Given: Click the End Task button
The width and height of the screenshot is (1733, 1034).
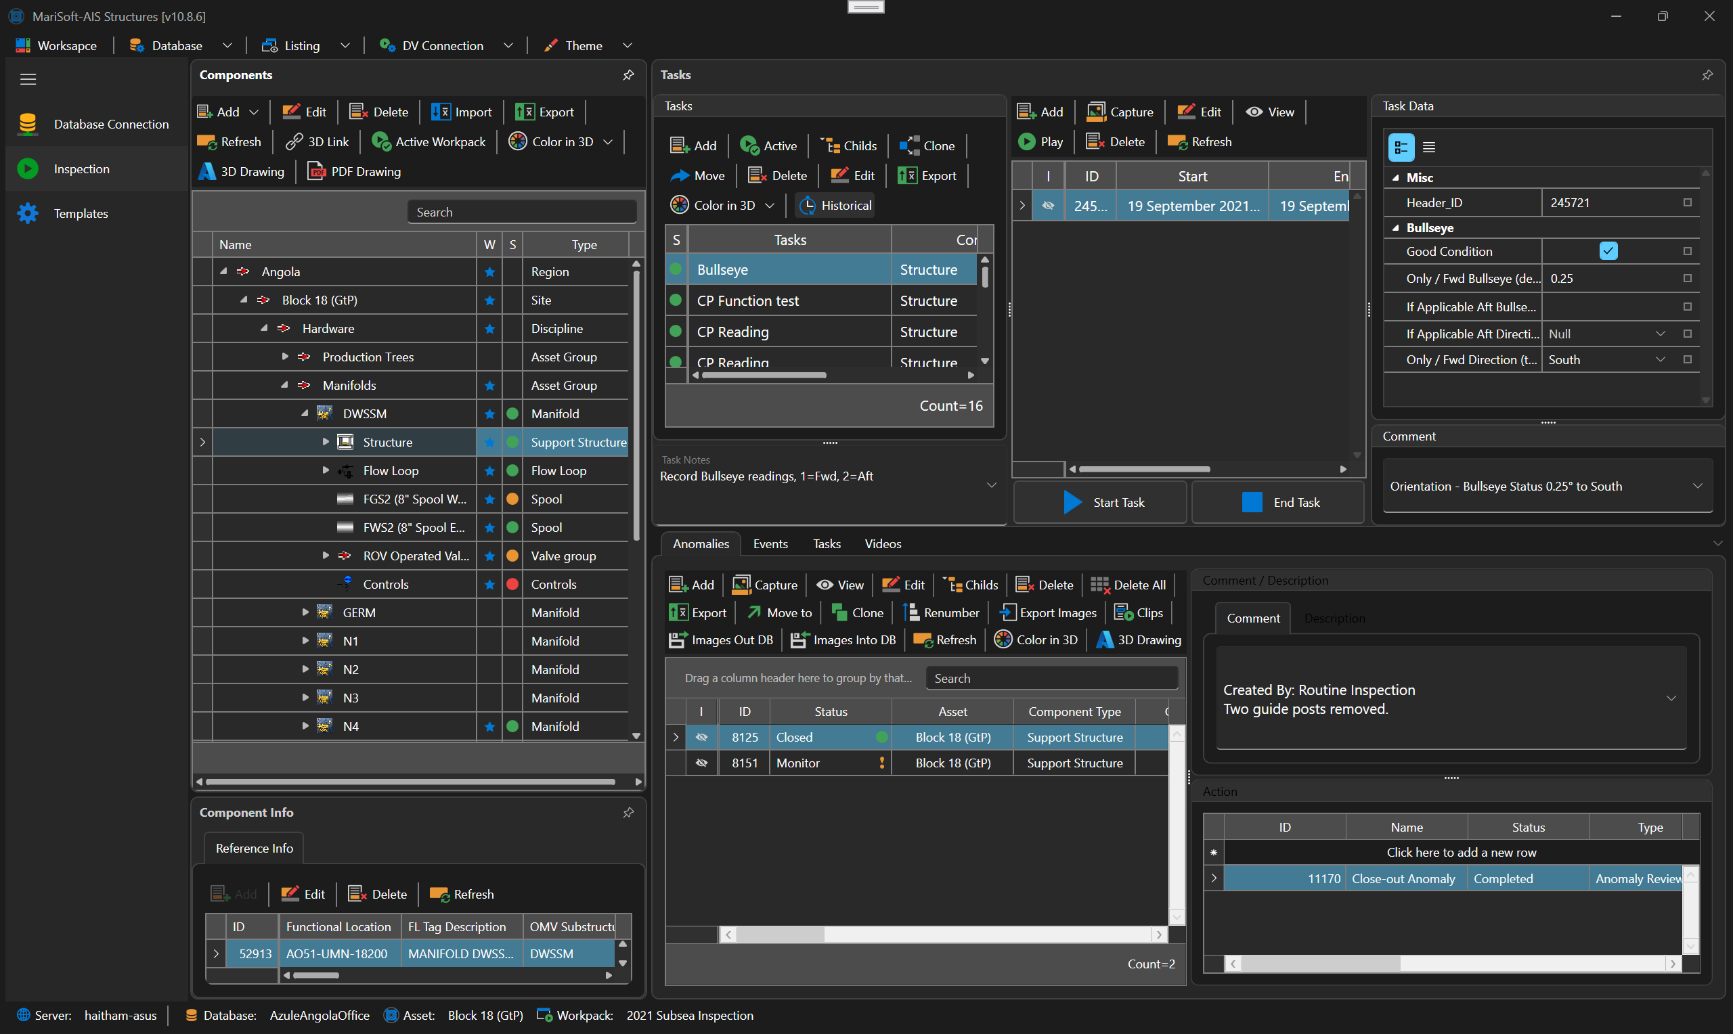Looking at the screenshot, I should coord(1278,502).
